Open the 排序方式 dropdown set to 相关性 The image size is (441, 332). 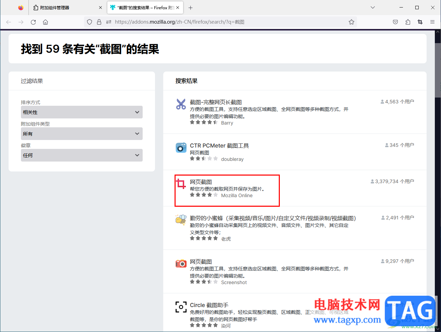pyautogui.click(x=82, y=112)
